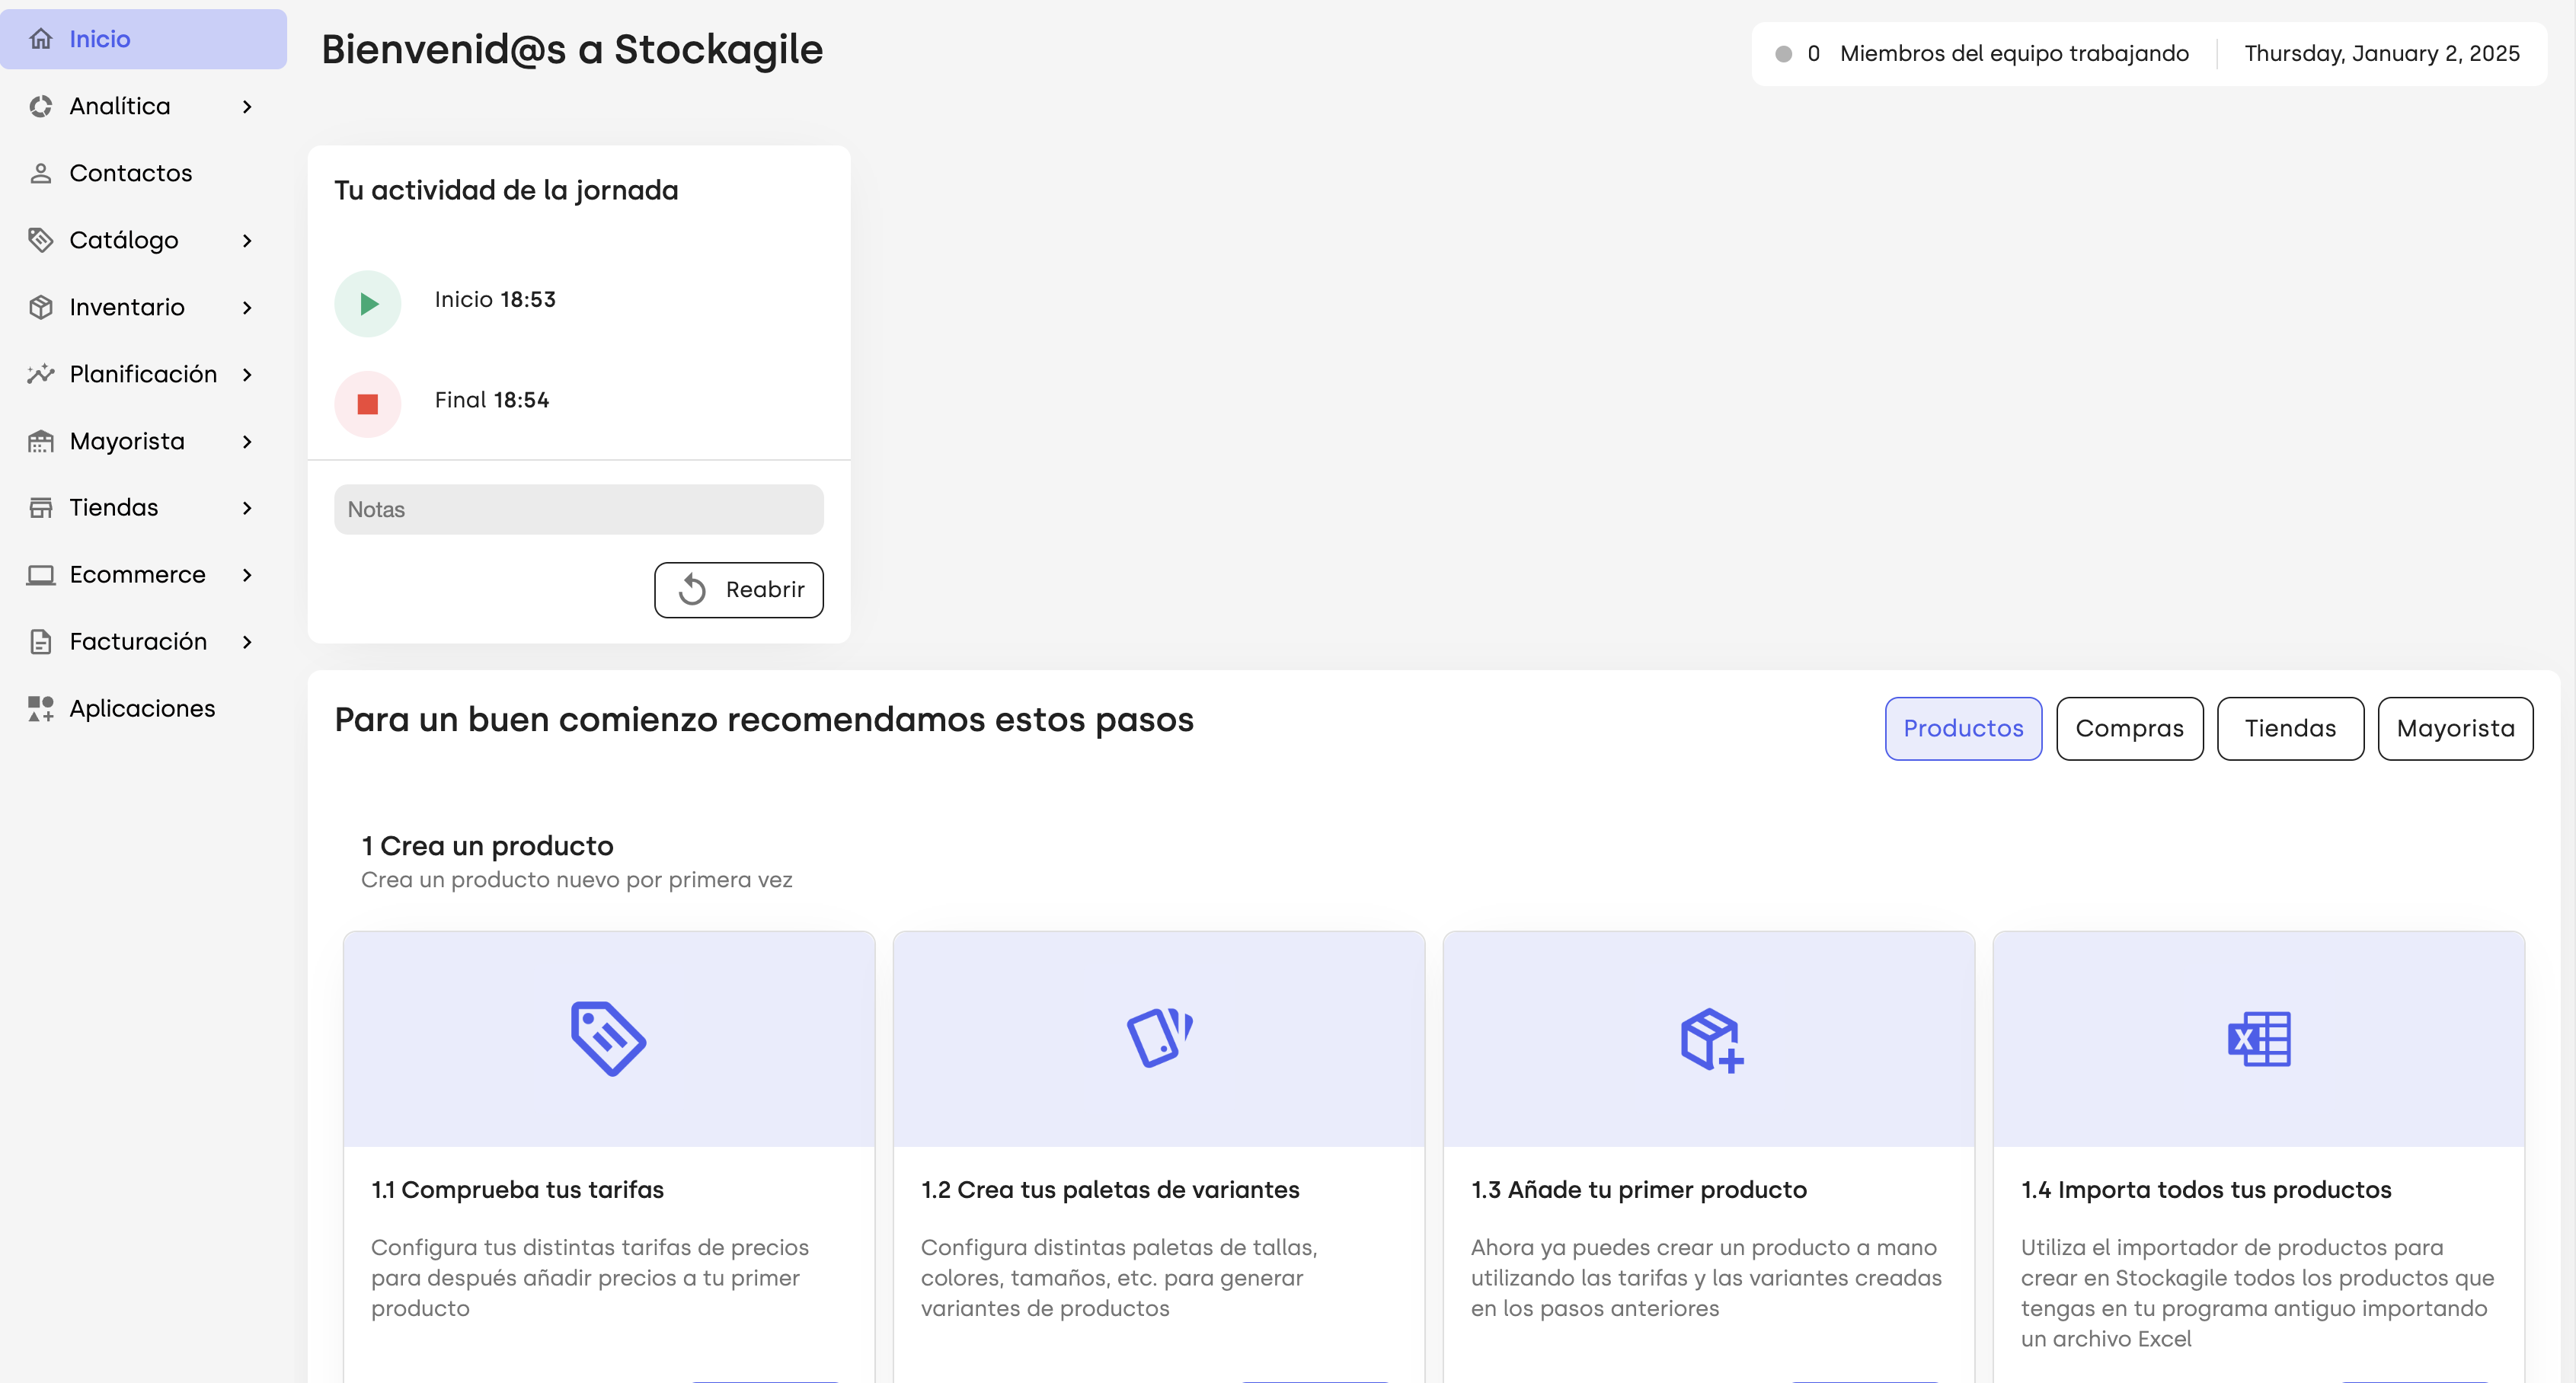Image resolution: width=2576 pixels, height=1383 pixels.
Task: Open the Aplicaciones menu item
Action: pyautogui.click(x=143, y=709)
